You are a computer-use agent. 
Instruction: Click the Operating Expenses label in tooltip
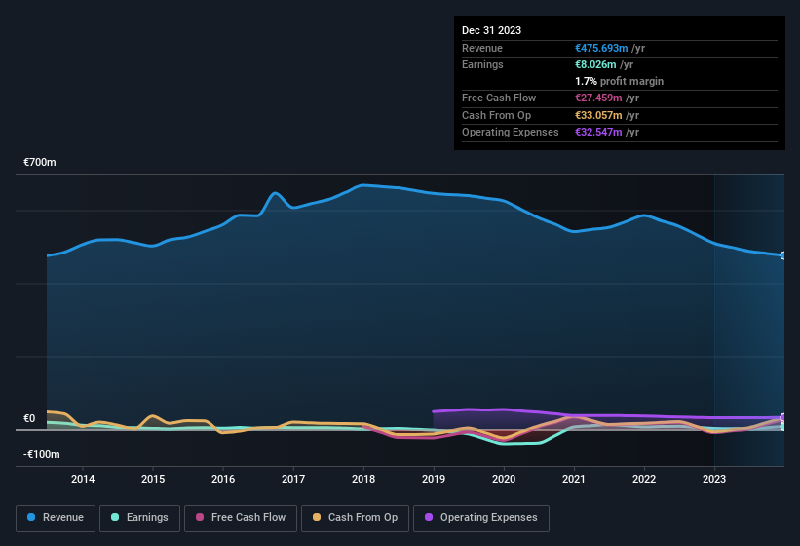point(511,132)
